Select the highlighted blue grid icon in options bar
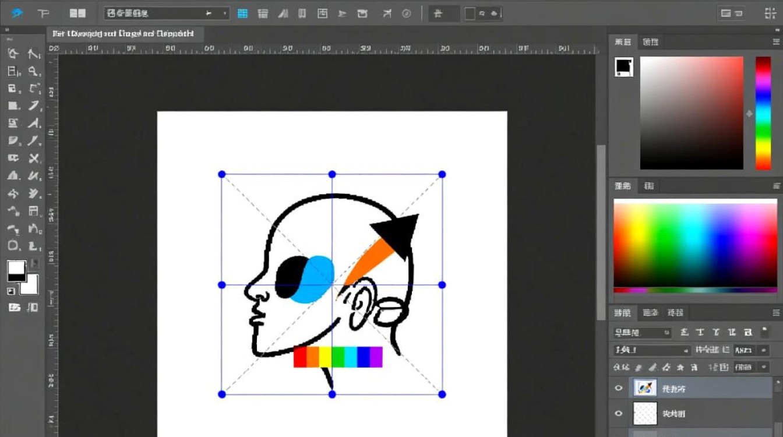Screen dimensions: 783x437 point(242,13)
